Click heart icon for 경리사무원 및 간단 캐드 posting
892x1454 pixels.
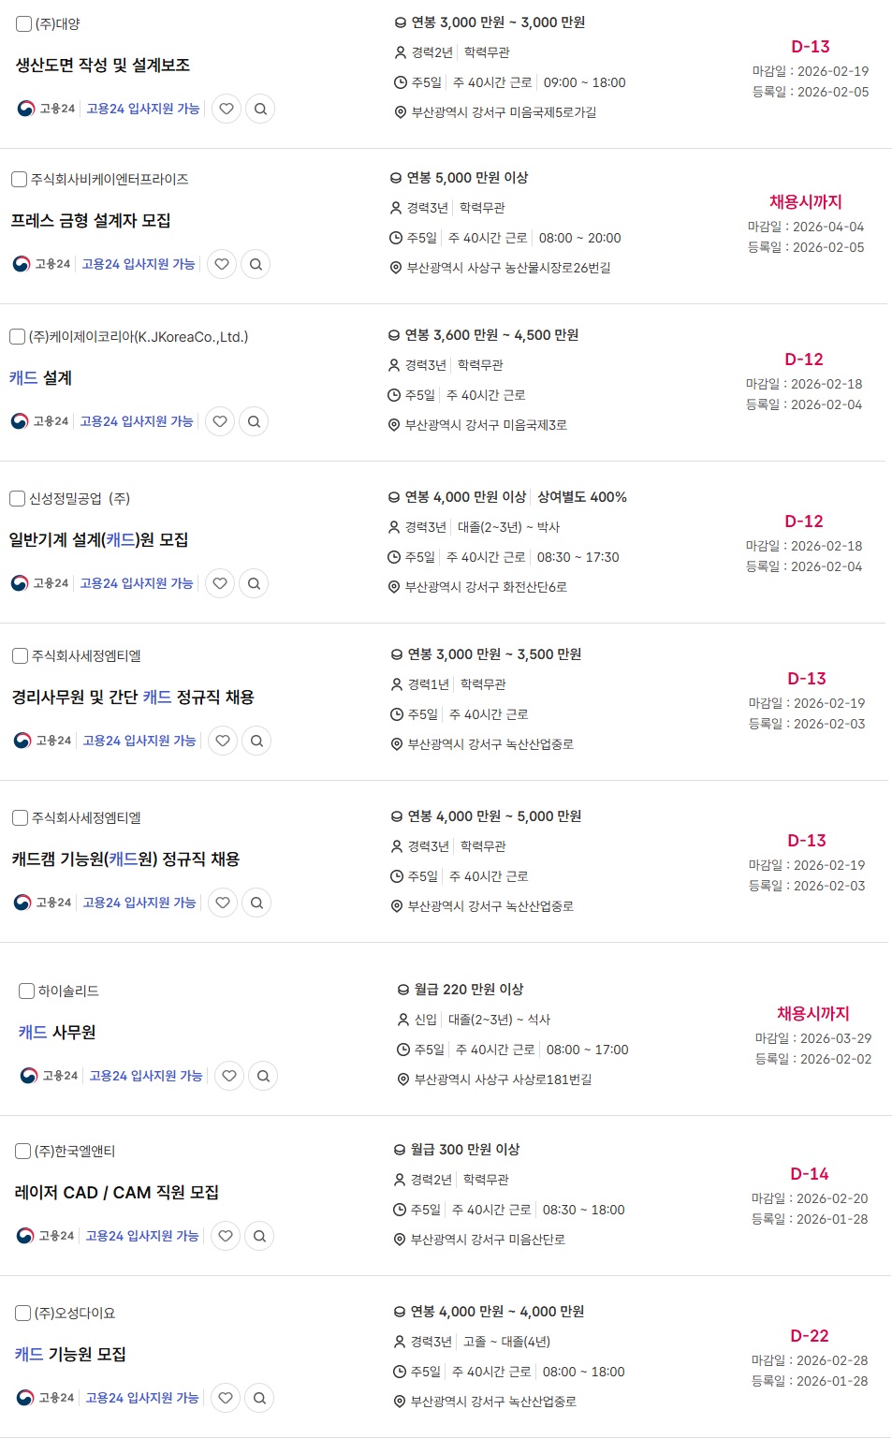coord(223,741)
